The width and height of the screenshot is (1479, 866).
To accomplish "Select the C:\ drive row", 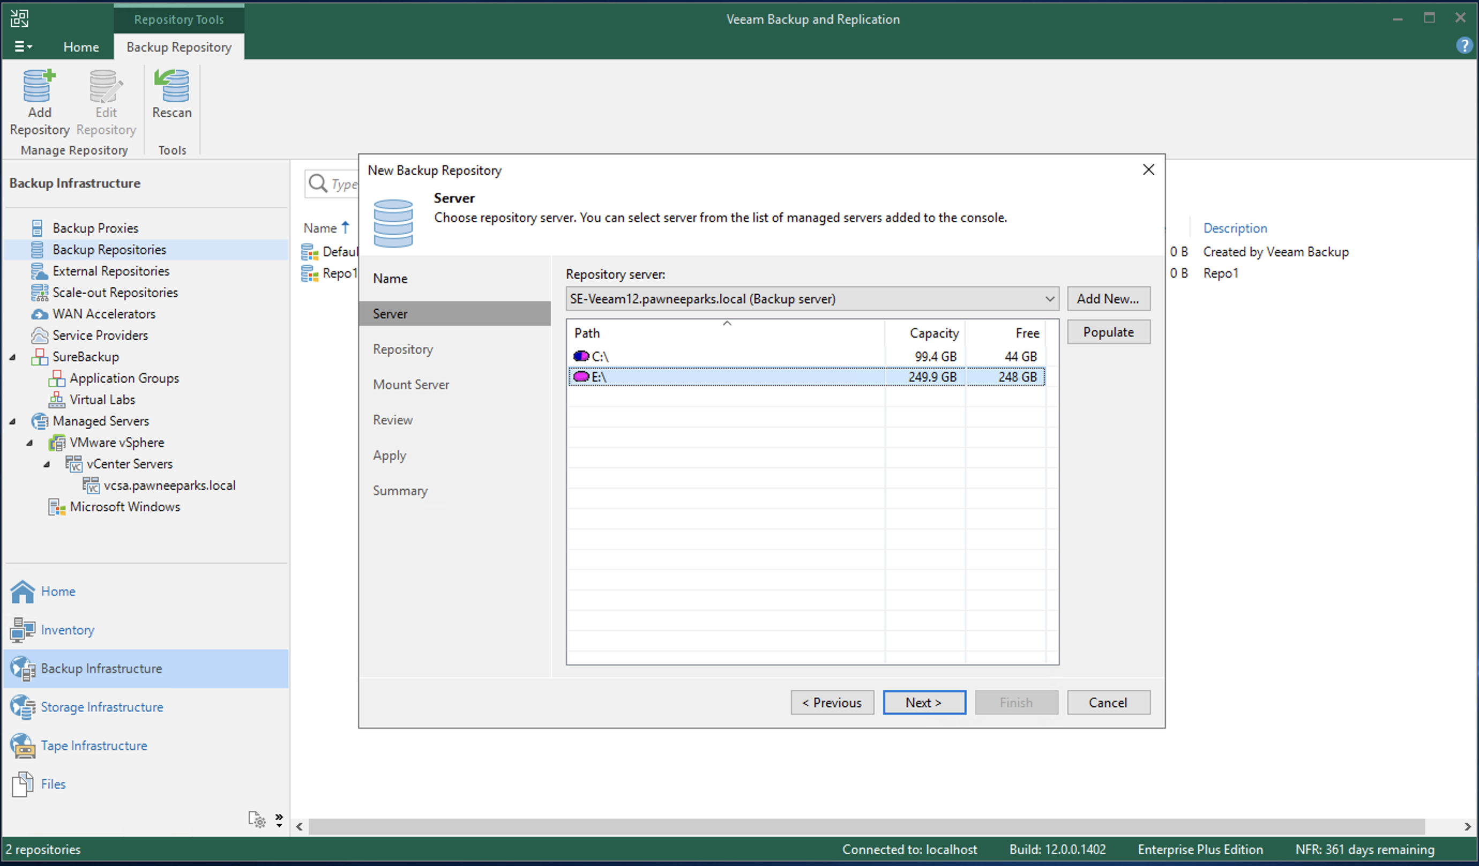I will [806, 356].
